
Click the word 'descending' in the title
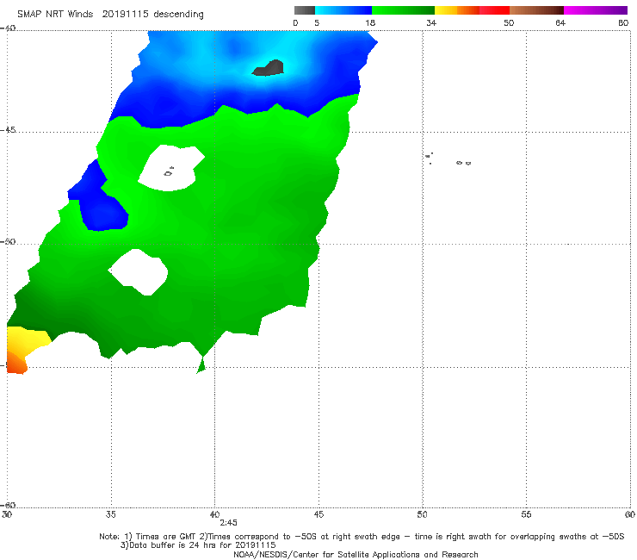[179, 15]
